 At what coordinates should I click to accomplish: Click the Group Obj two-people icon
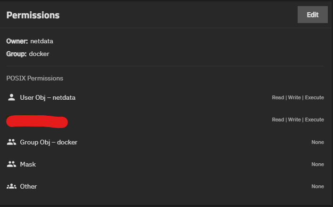12,142
